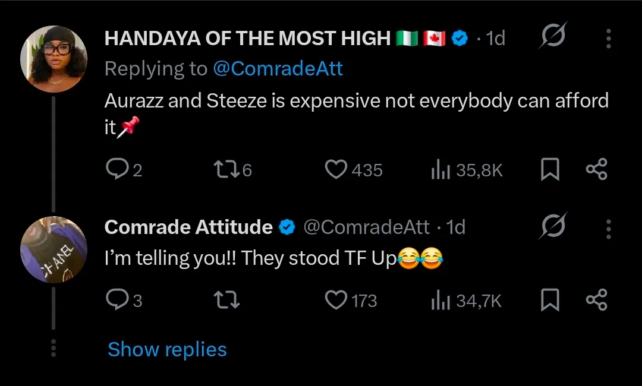The image size is (642, 386).
Task: Reply to Comrade Attitude's tweet
Action: coord(115,300)
